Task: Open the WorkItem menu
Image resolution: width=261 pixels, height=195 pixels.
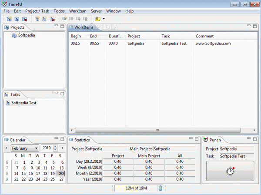Action: [78, 11]
